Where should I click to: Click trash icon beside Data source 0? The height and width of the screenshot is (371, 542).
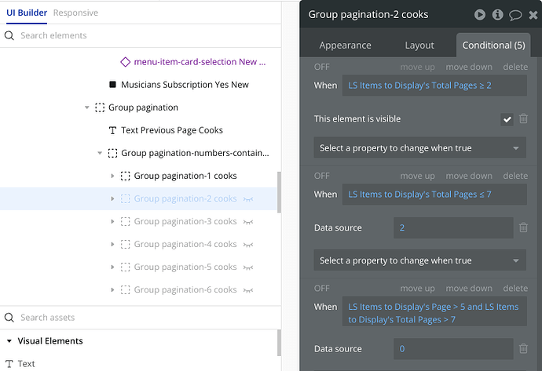click(523, 349)
